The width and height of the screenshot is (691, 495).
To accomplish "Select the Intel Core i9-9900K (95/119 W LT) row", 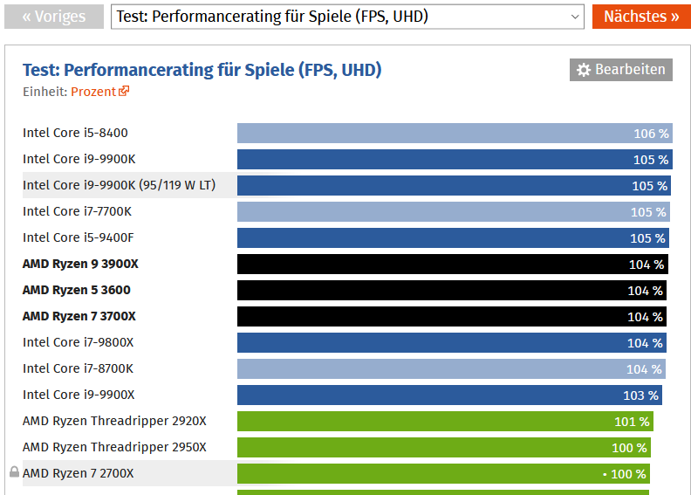I will 347,185.
